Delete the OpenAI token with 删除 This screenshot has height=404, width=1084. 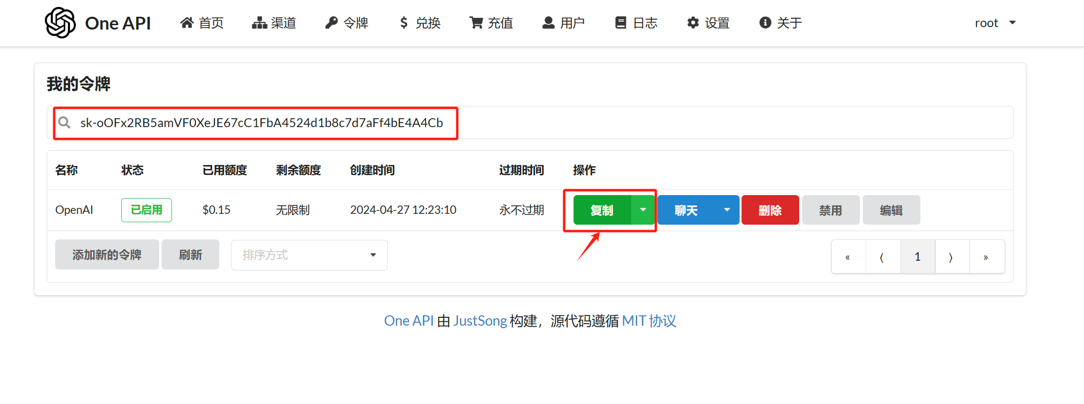coord(770,210)
